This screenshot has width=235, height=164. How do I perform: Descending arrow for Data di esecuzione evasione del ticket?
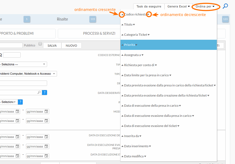(178, 126)
